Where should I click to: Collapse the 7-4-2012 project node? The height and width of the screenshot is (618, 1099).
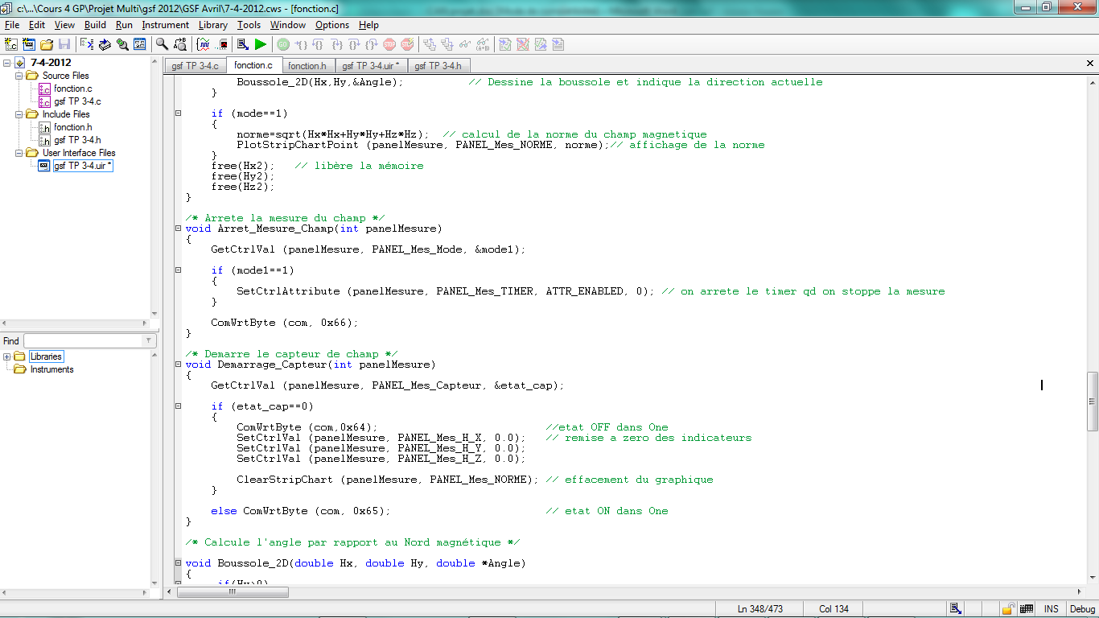tap(7, 63)
